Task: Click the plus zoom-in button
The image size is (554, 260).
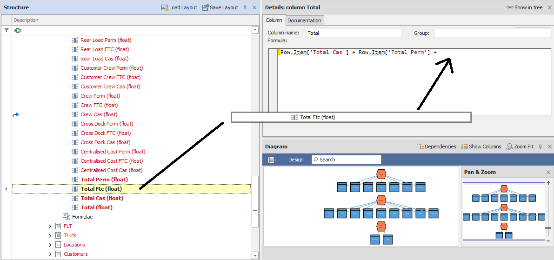Action: click(548, 183)
